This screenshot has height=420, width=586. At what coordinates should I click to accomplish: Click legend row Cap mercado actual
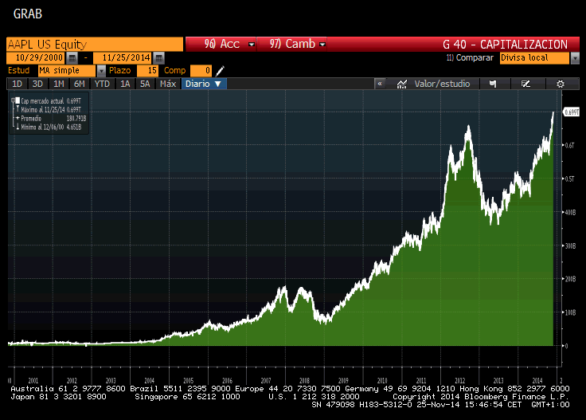click(51, 100)
